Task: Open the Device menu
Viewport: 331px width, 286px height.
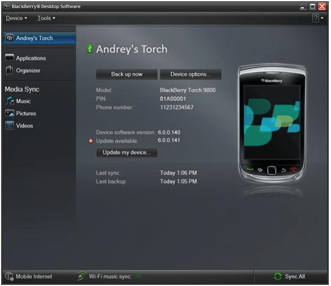Action: coord(16,18)
